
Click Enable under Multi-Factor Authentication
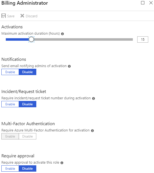click(10, 136)
